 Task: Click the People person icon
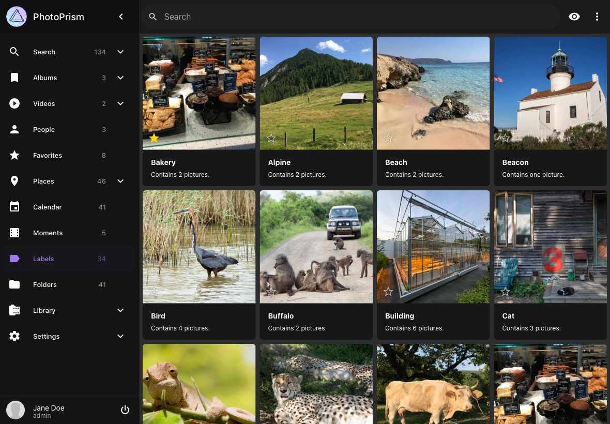click(x=14, y=129)
